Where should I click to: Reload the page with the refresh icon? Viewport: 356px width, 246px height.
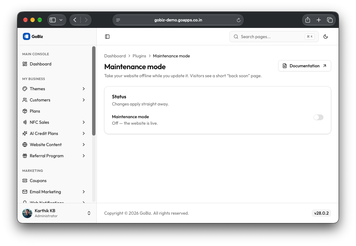(x=238, y=20)
